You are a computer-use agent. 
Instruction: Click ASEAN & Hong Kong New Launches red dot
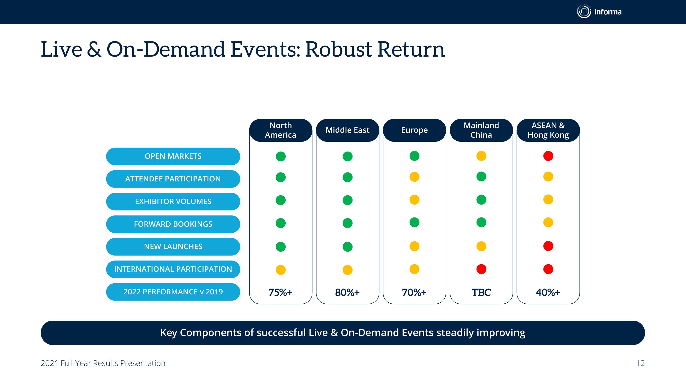click(x=548, y=246)
